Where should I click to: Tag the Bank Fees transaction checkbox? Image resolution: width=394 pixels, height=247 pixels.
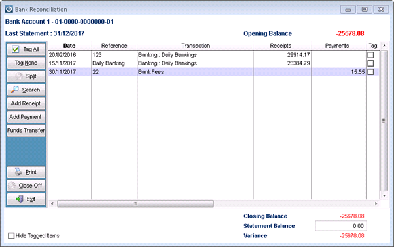(x=370, y=72)
